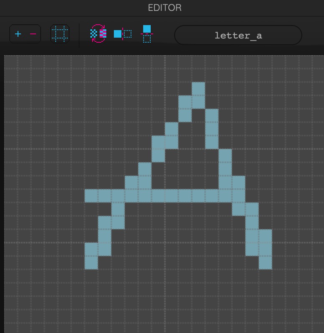The width and height of the screenshot is (324, 333).
Task: Click the flip horizontal icon
Action: pyautogui.click(x=123, y=34)
